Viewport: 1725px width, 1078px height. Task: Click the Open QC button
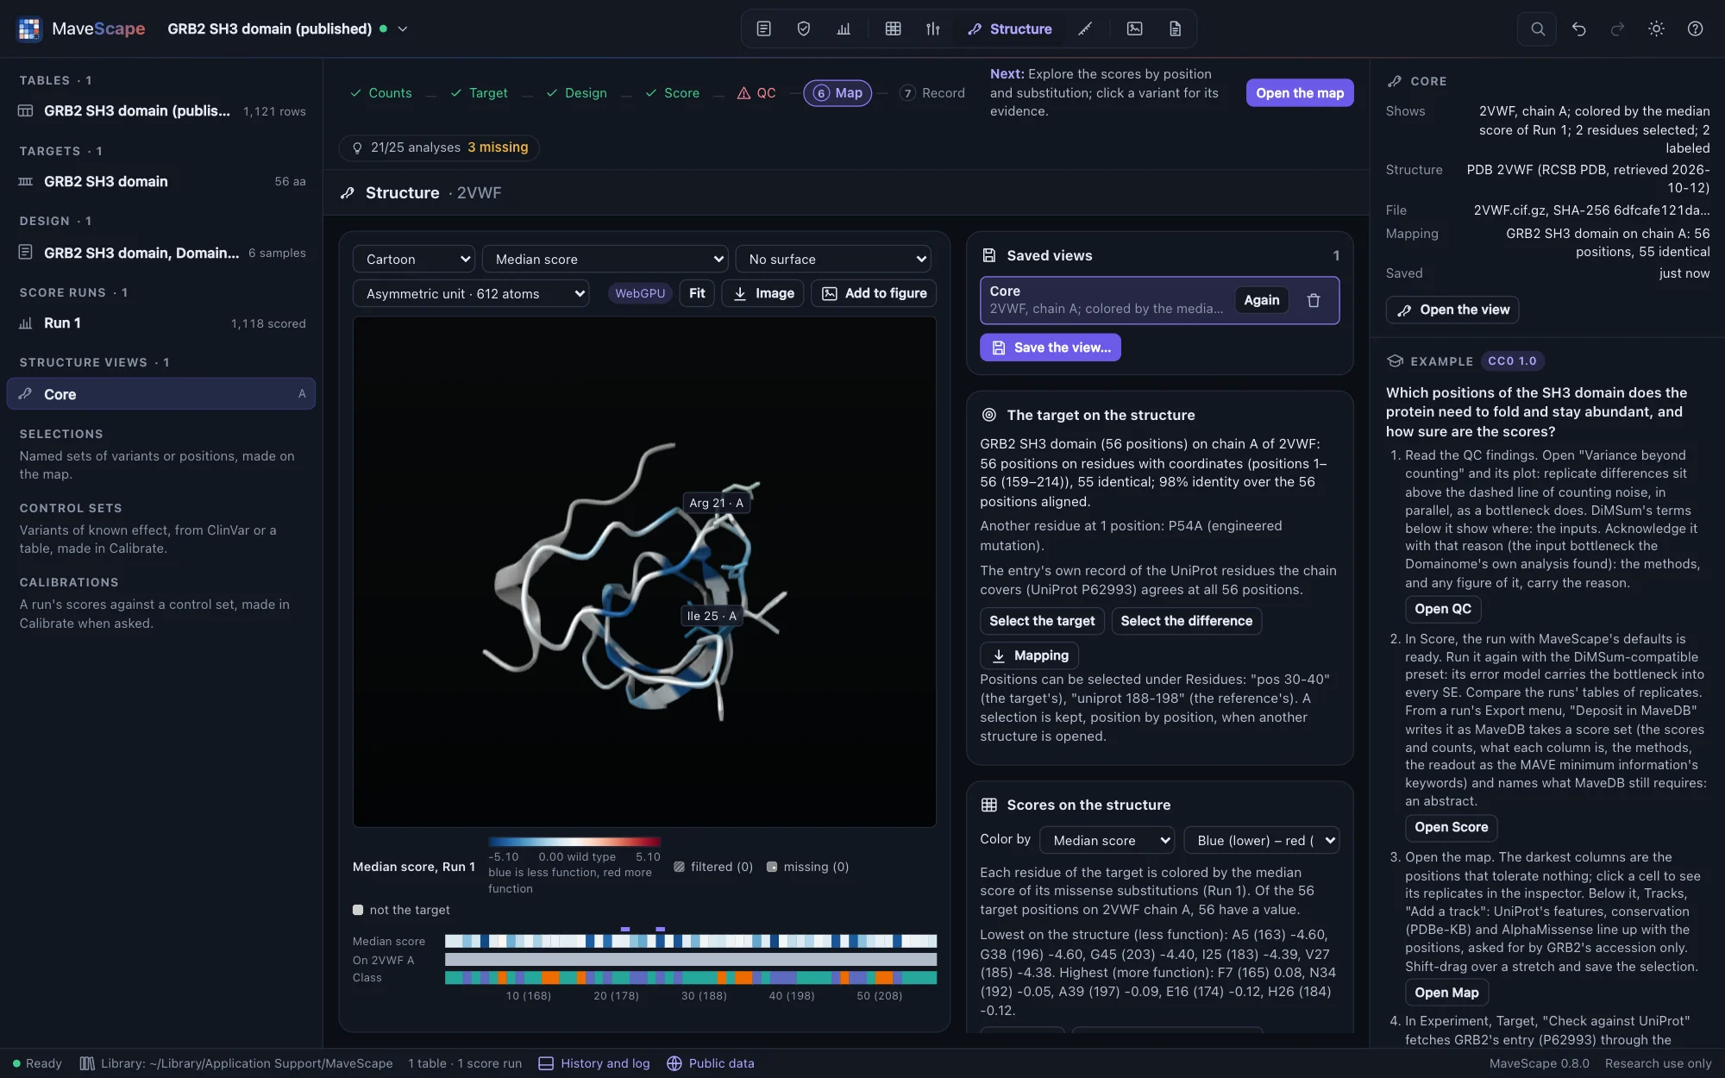(x=1443, y=609)
